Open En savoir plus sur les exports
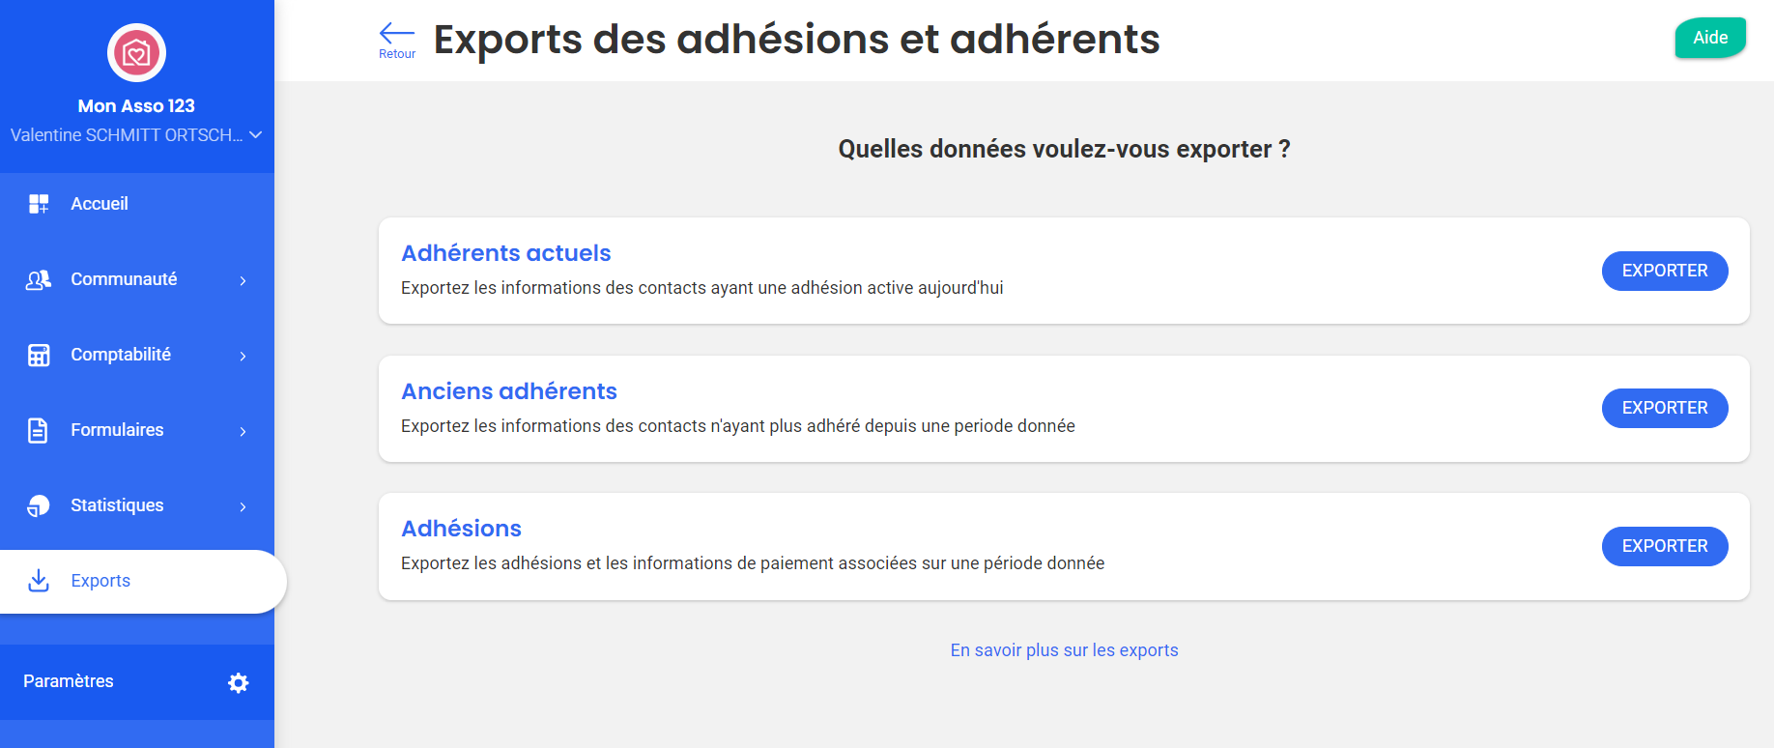This screenshot has width=1774, height=748. click(x=1064, y=650)
